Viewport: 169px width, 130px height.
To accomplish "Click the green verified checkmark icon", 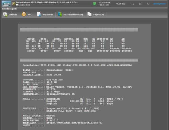I will coord(95,4).
